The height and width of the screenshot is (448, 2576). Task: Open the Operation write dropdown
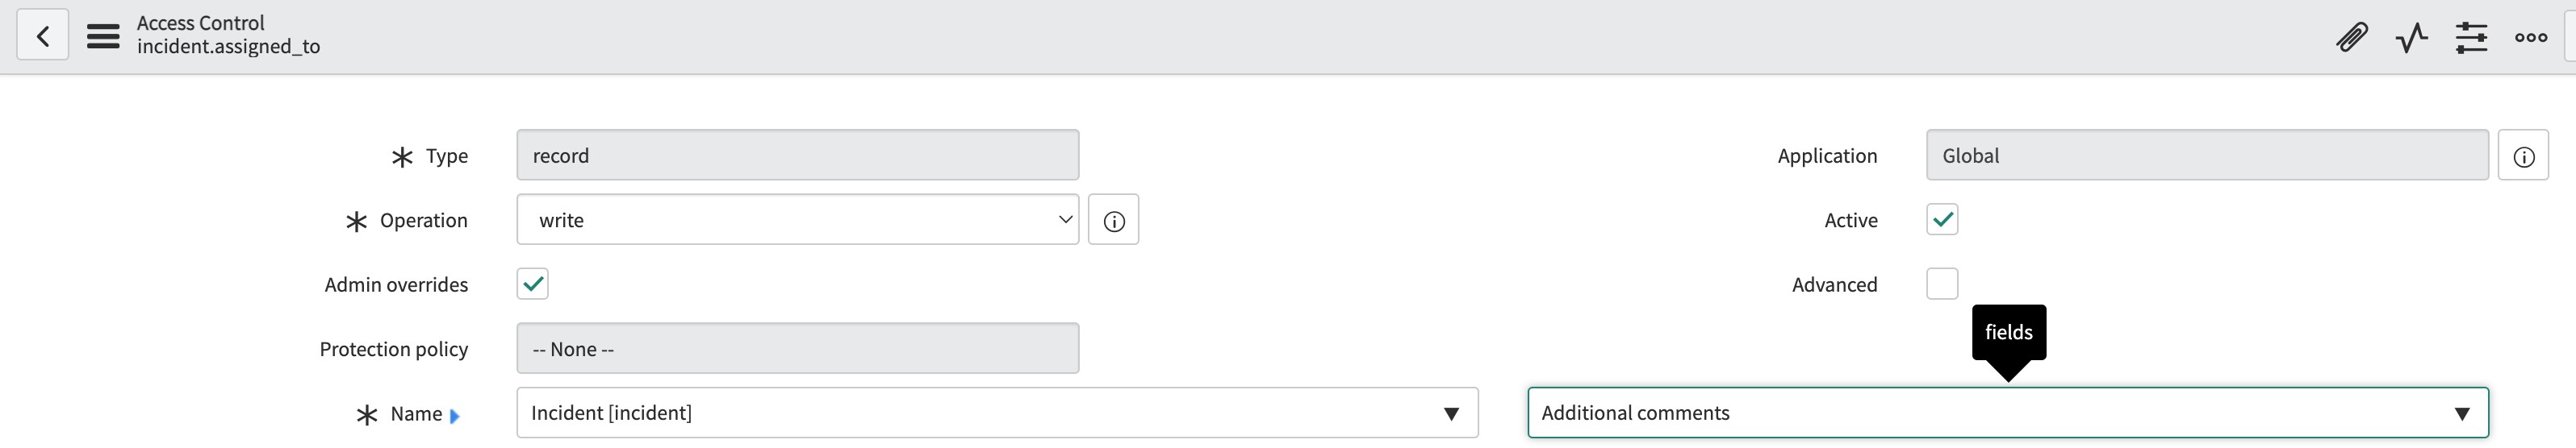pos(798,219)
